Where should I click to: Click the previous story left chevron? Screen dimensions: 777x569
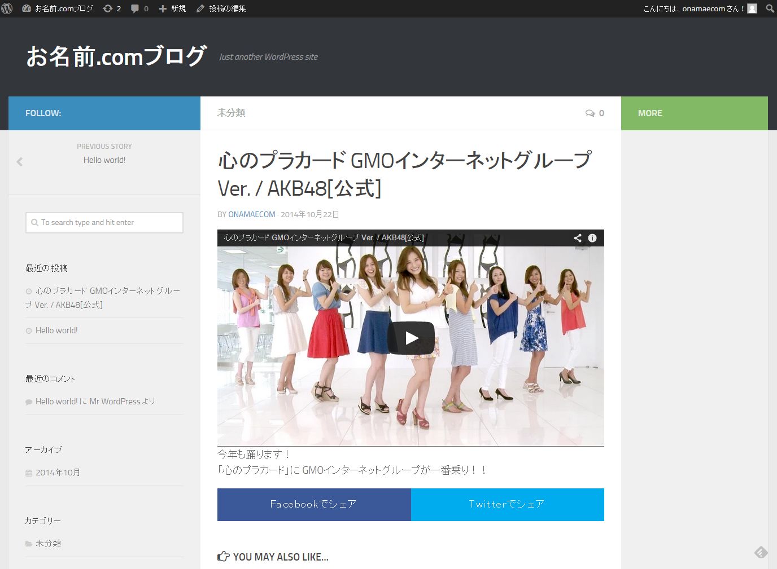coord(20,162)
